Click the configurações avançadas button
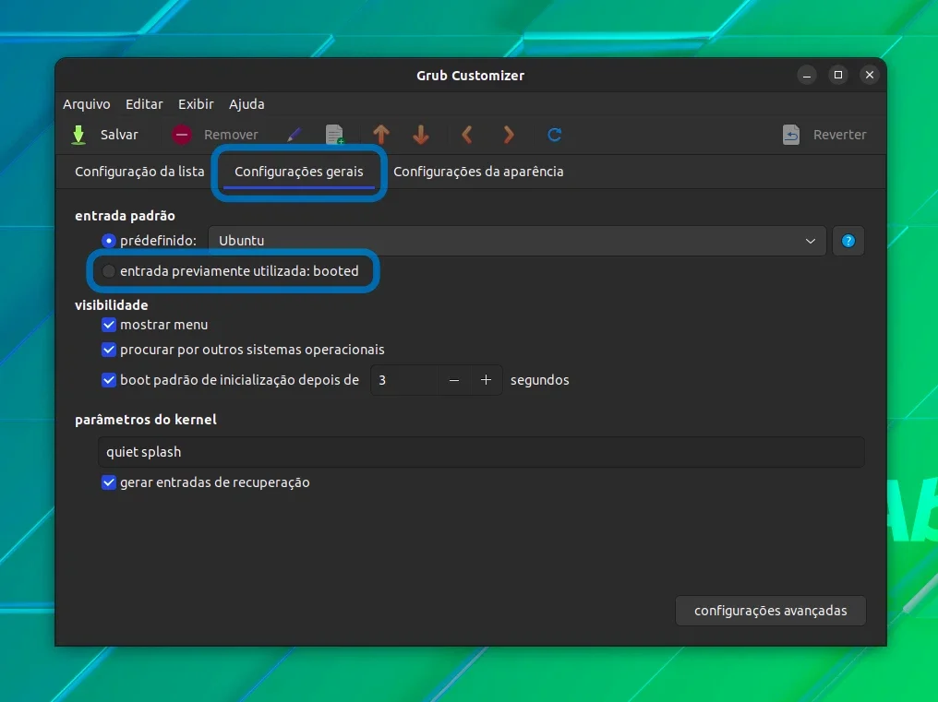 (771, 611)
